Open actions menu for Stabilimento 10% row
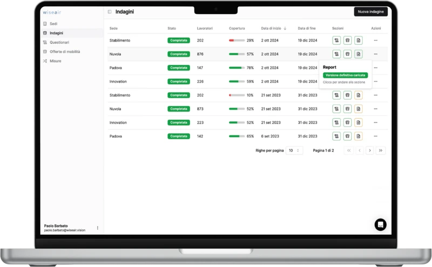This screenshot has width=432, height=267. tap(375, 95)
